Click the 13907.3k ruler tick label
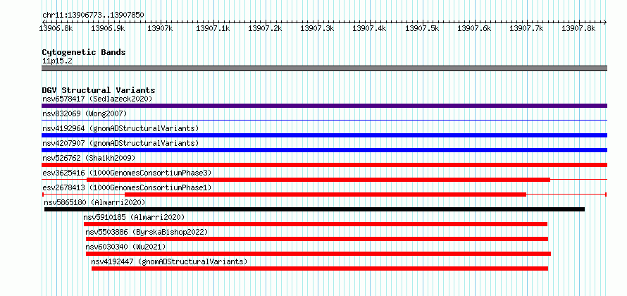This screenshot has height=296, width=627. [x=317, y=28]
